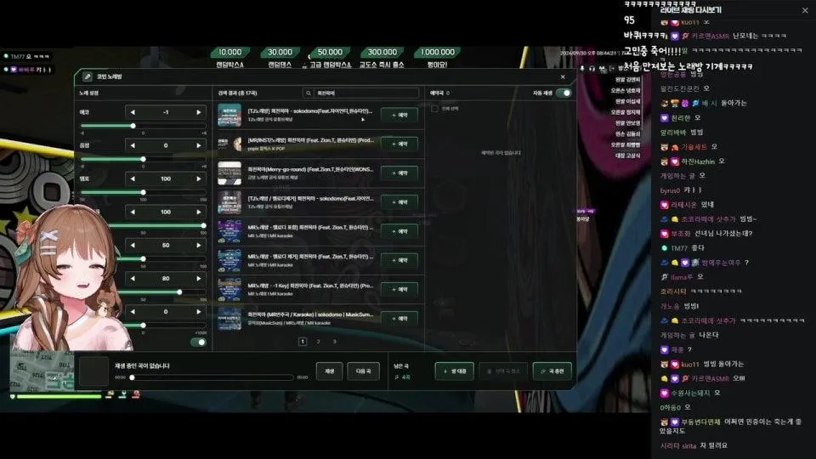Screen dimensions: 816x459
Task: Click the right arrow beside the value 80
Action: click(198, 279)
